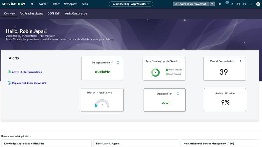Expand the search scope dropdown arrow
262x147 pixels.
click(212, 4)
